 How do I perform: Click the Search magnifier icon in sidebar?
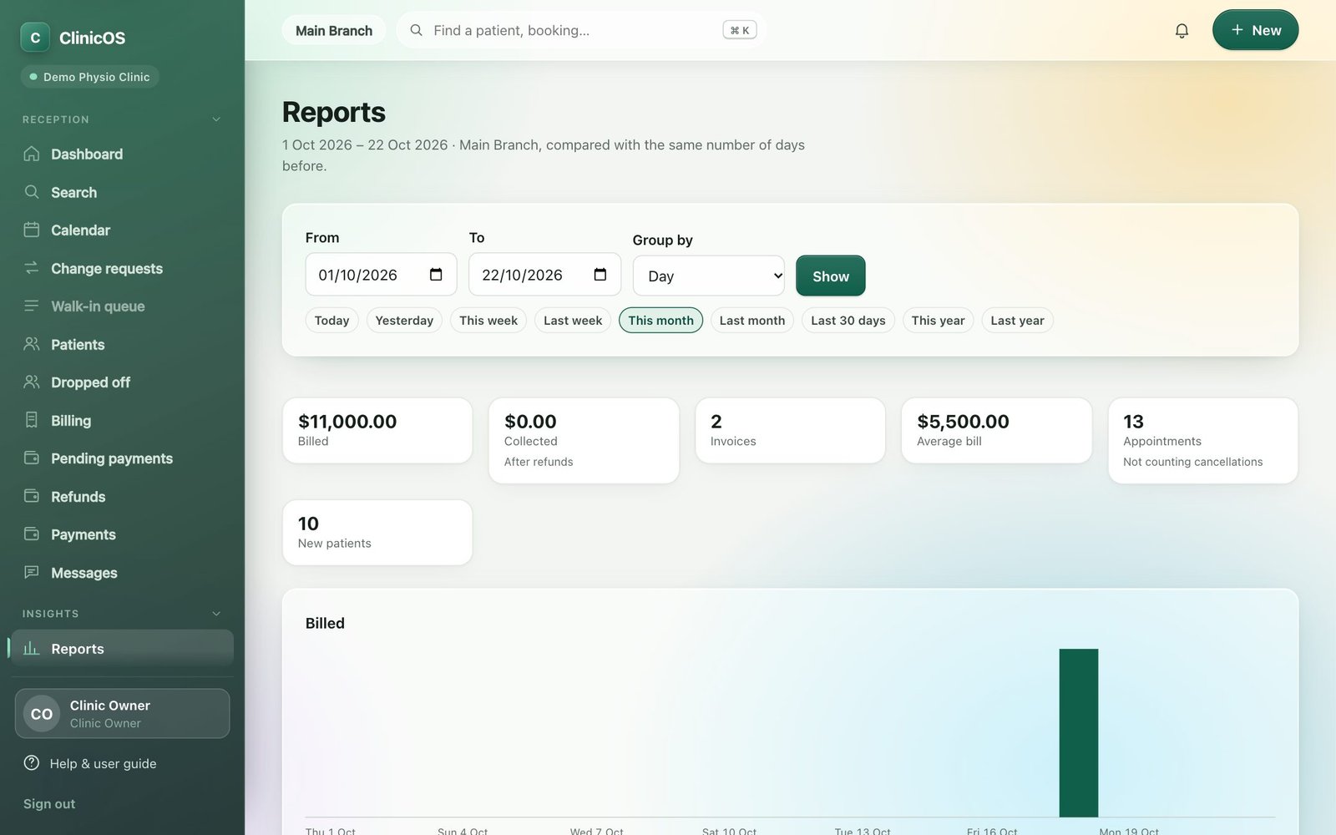[32, 192]
